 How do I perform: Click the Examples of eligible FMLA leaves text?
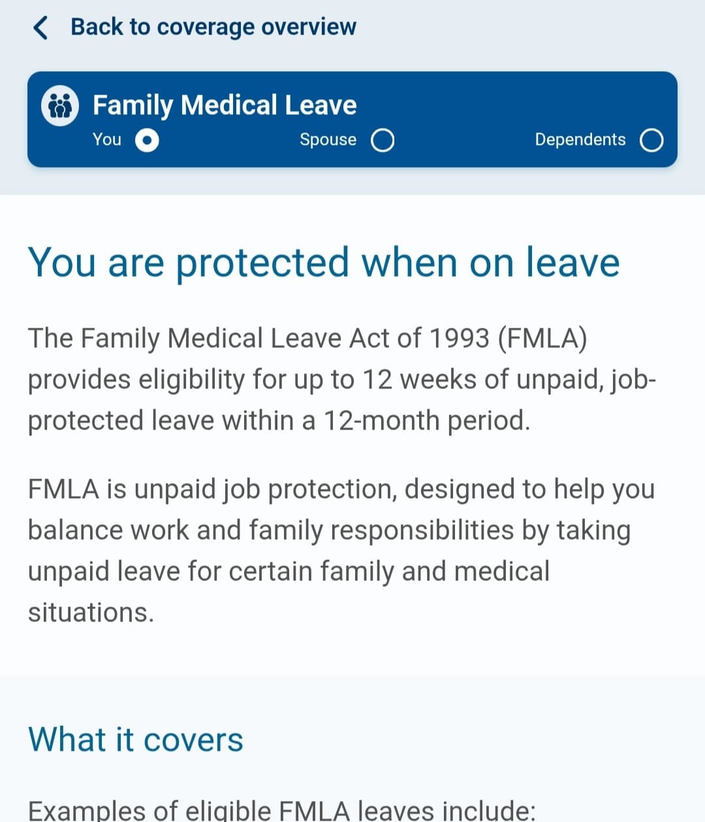(x=282, y=810)
